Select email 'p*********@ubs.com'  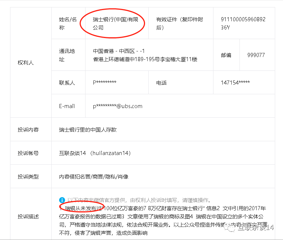tap(118, 106)
